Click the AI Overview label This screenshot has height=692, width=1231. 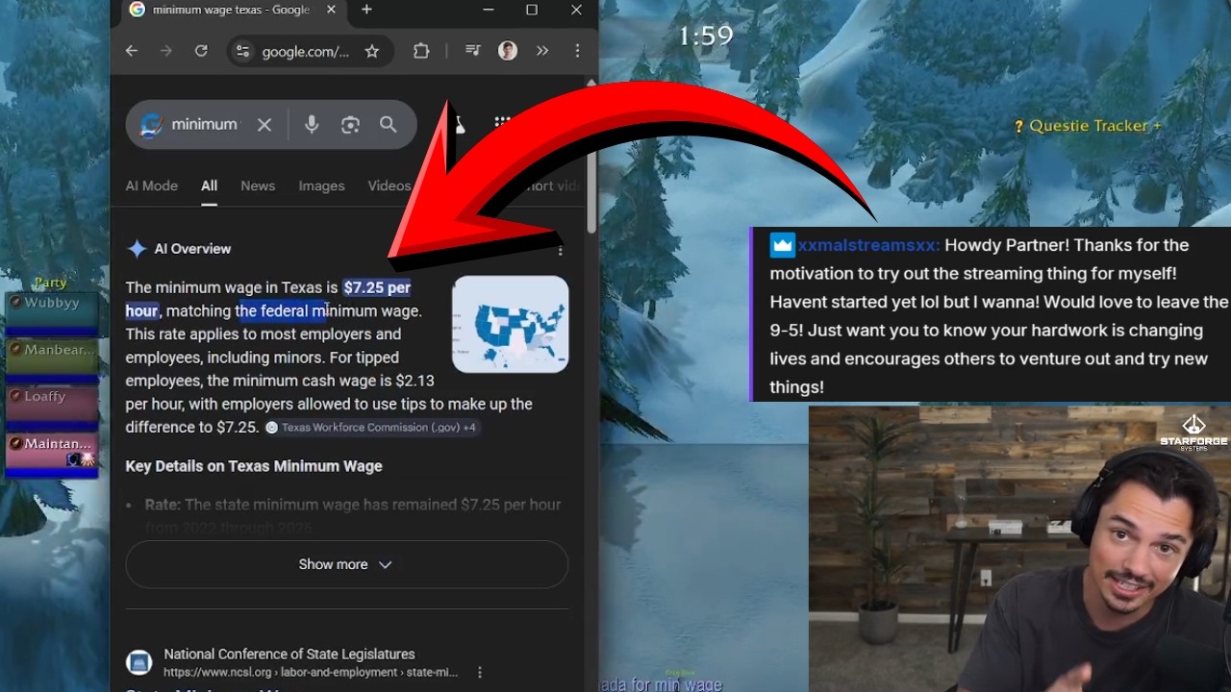click(x=192, y=249)
